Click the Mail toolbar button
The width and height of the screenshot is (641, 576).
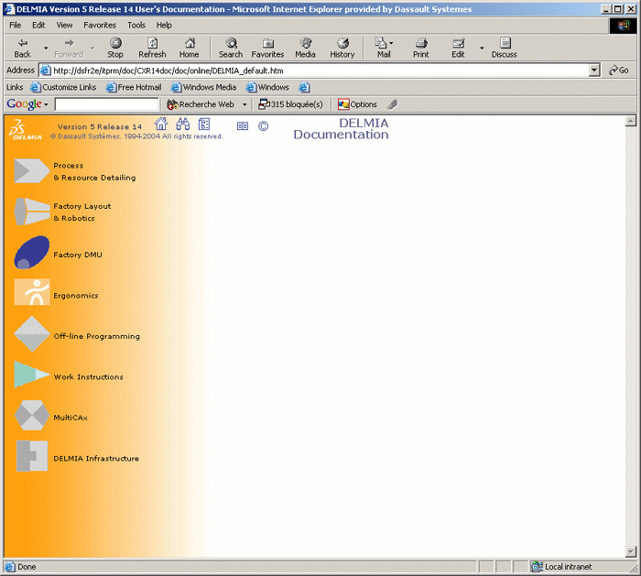[x=384, y=48]
